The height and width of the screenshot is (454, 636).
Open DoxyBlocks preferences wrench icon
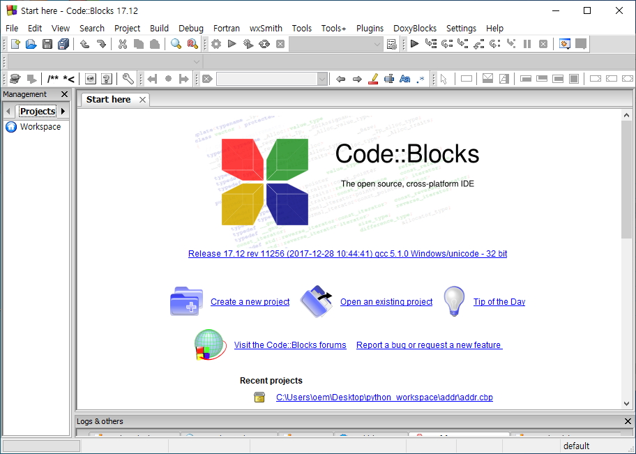point(128,79)
